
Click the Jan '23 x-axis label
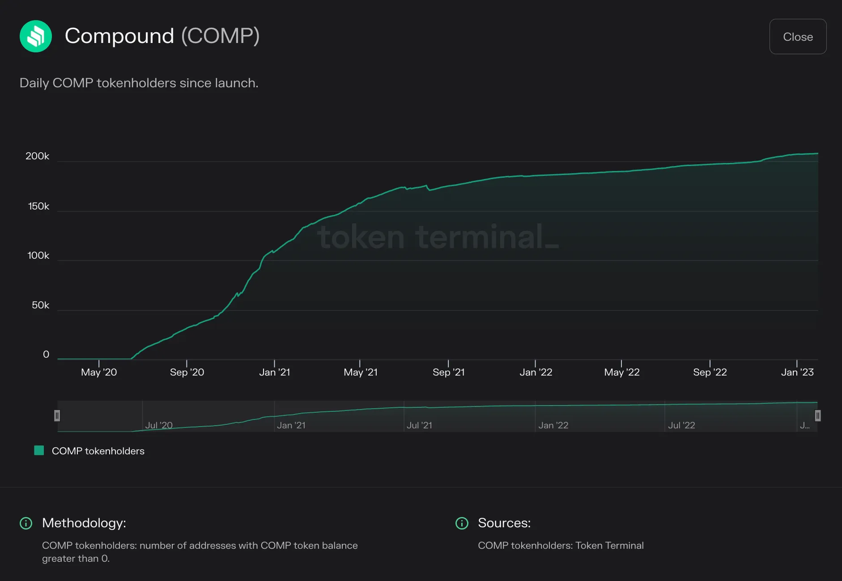pyautogui.click(x=797, y=372)
